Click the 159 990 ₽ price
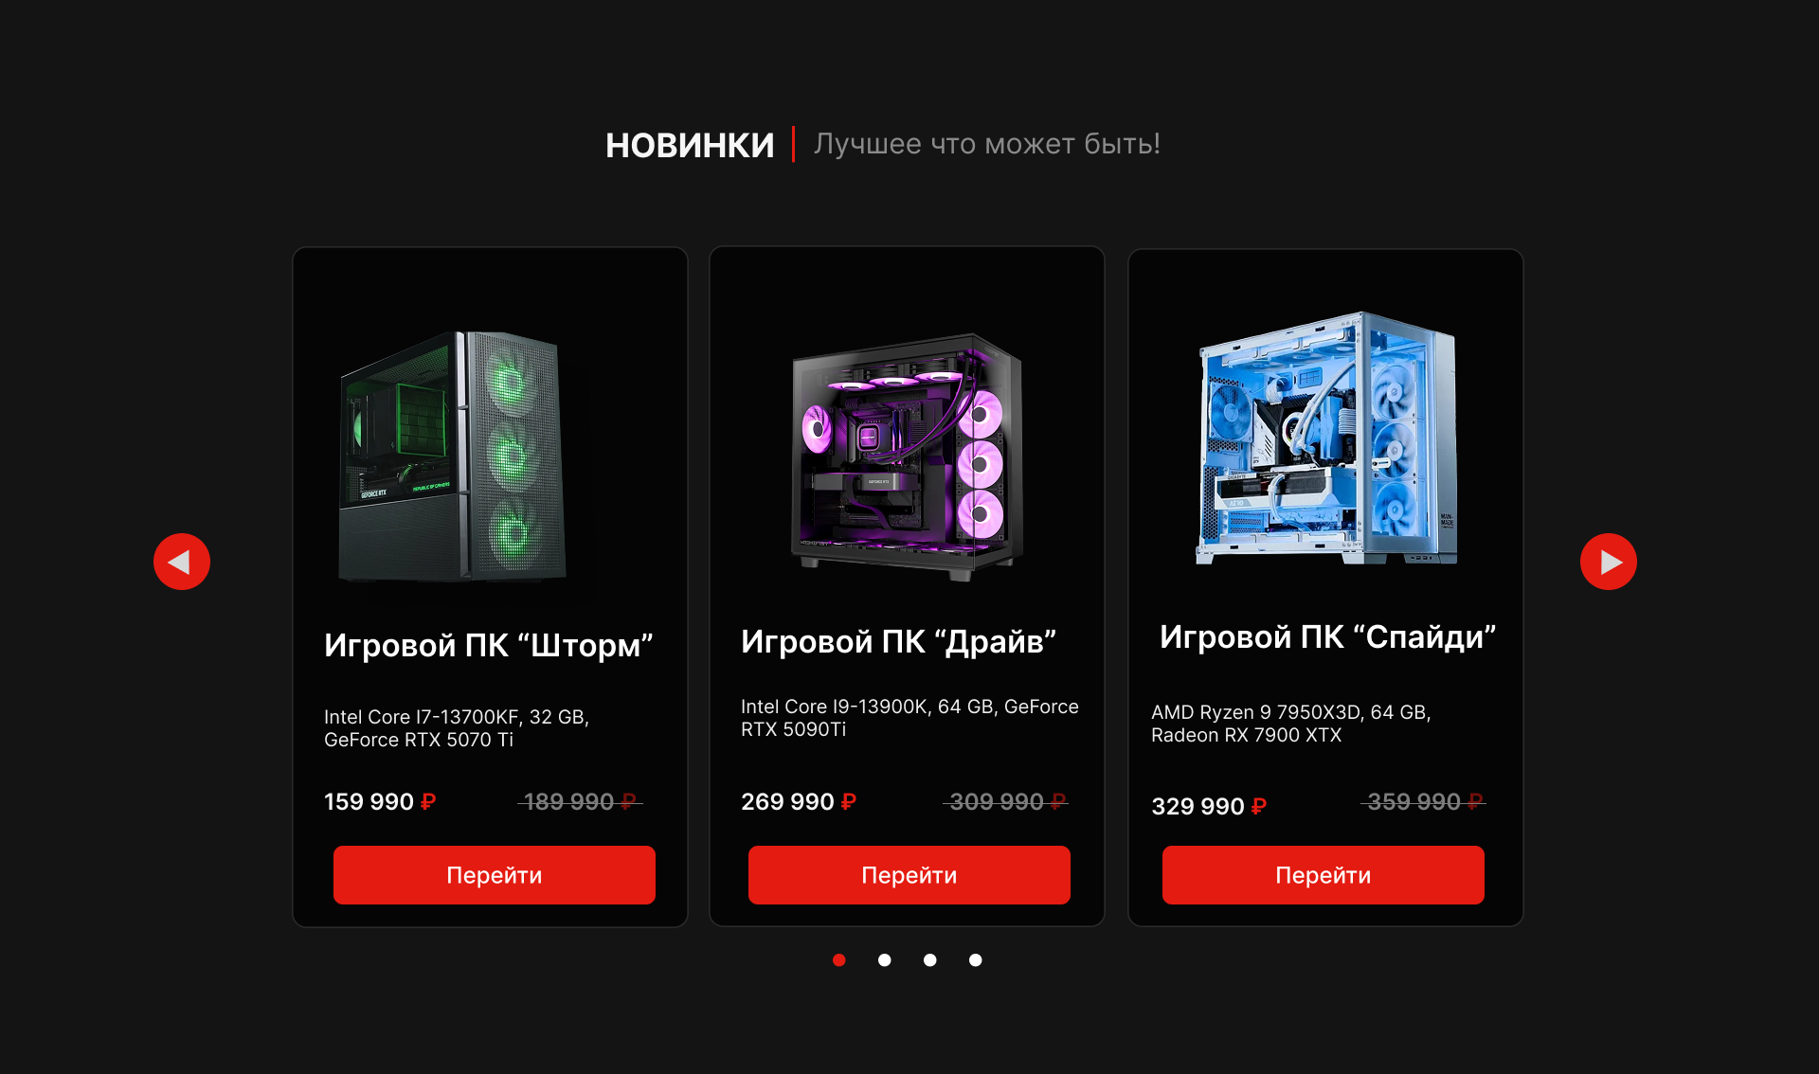The image size is (1819, 1074). pos(380,801)
